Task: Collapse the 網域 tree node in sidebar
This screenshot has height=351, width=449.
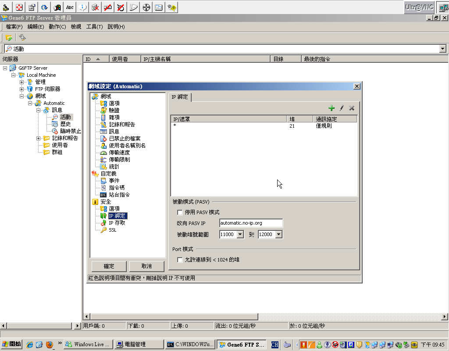Action: click(x=21, y=96)
